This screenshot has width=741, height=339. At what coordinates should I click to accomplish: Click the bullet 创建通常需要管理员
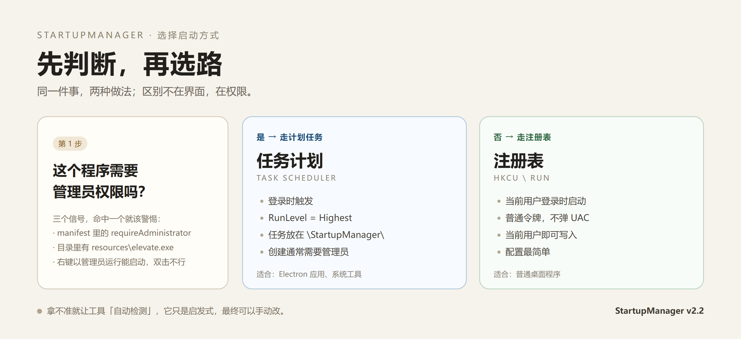click(308, 252)
